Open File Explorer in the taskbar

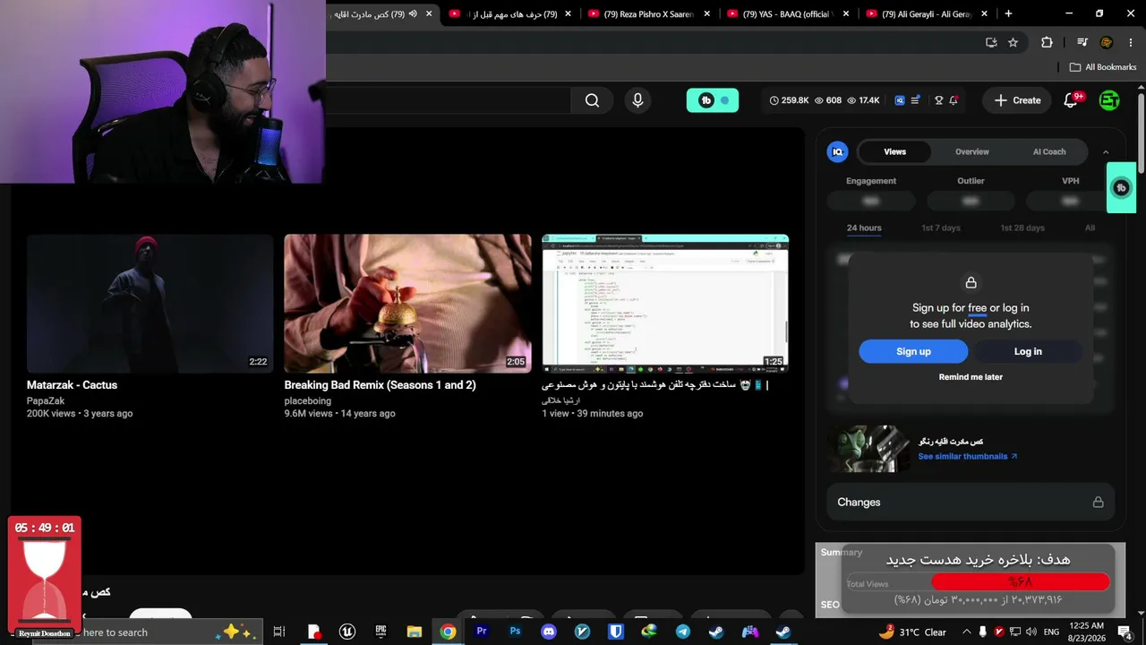click(414, 632)
